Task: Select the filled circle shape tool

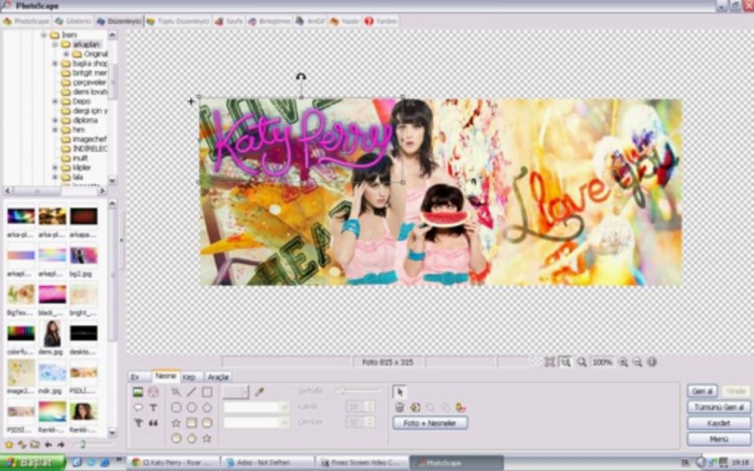Action: 177,438
